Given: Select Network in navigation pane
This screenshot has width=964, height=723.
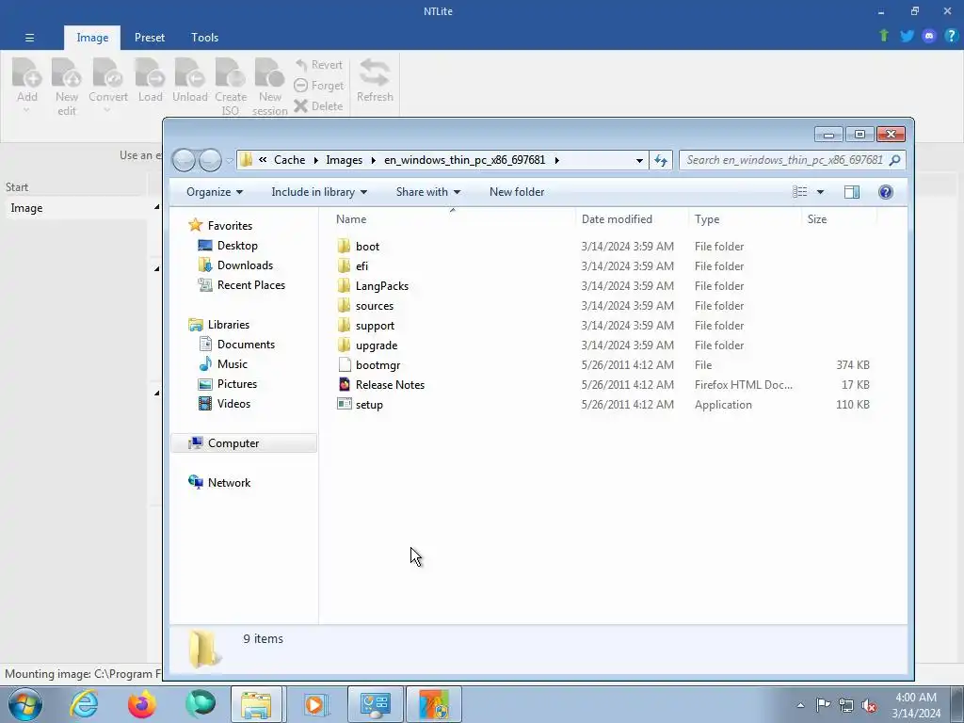Looking at the screenshot, I should click(x=229, y=483).
